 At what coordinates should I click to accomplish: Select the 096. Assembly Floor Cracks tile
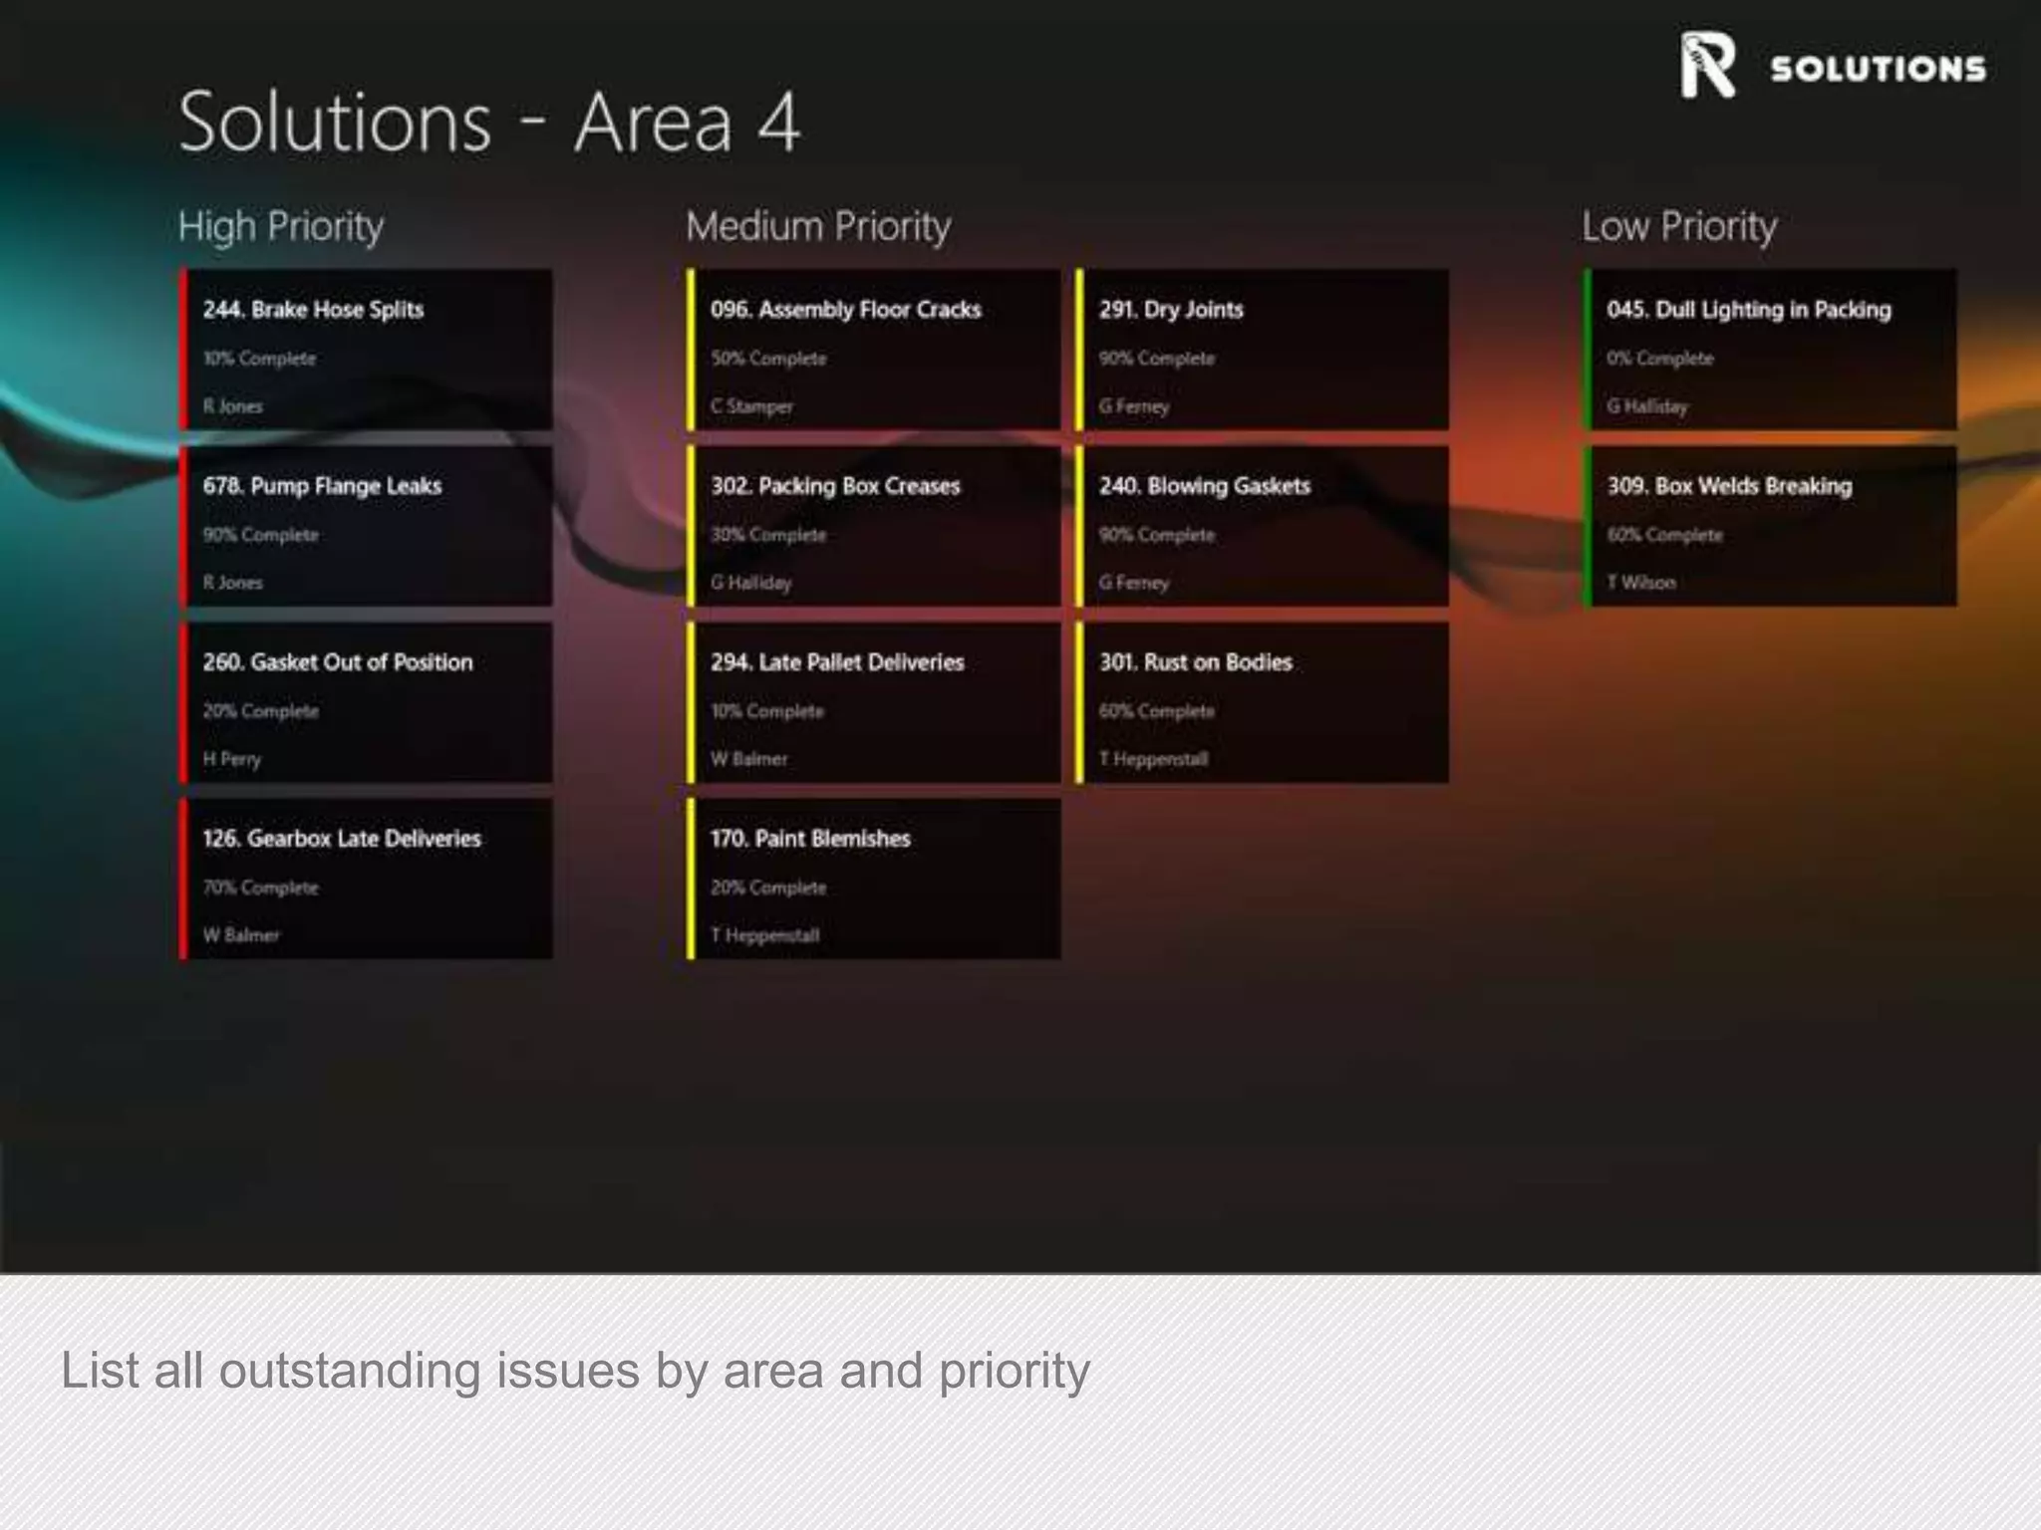click(x=875, y=350)
